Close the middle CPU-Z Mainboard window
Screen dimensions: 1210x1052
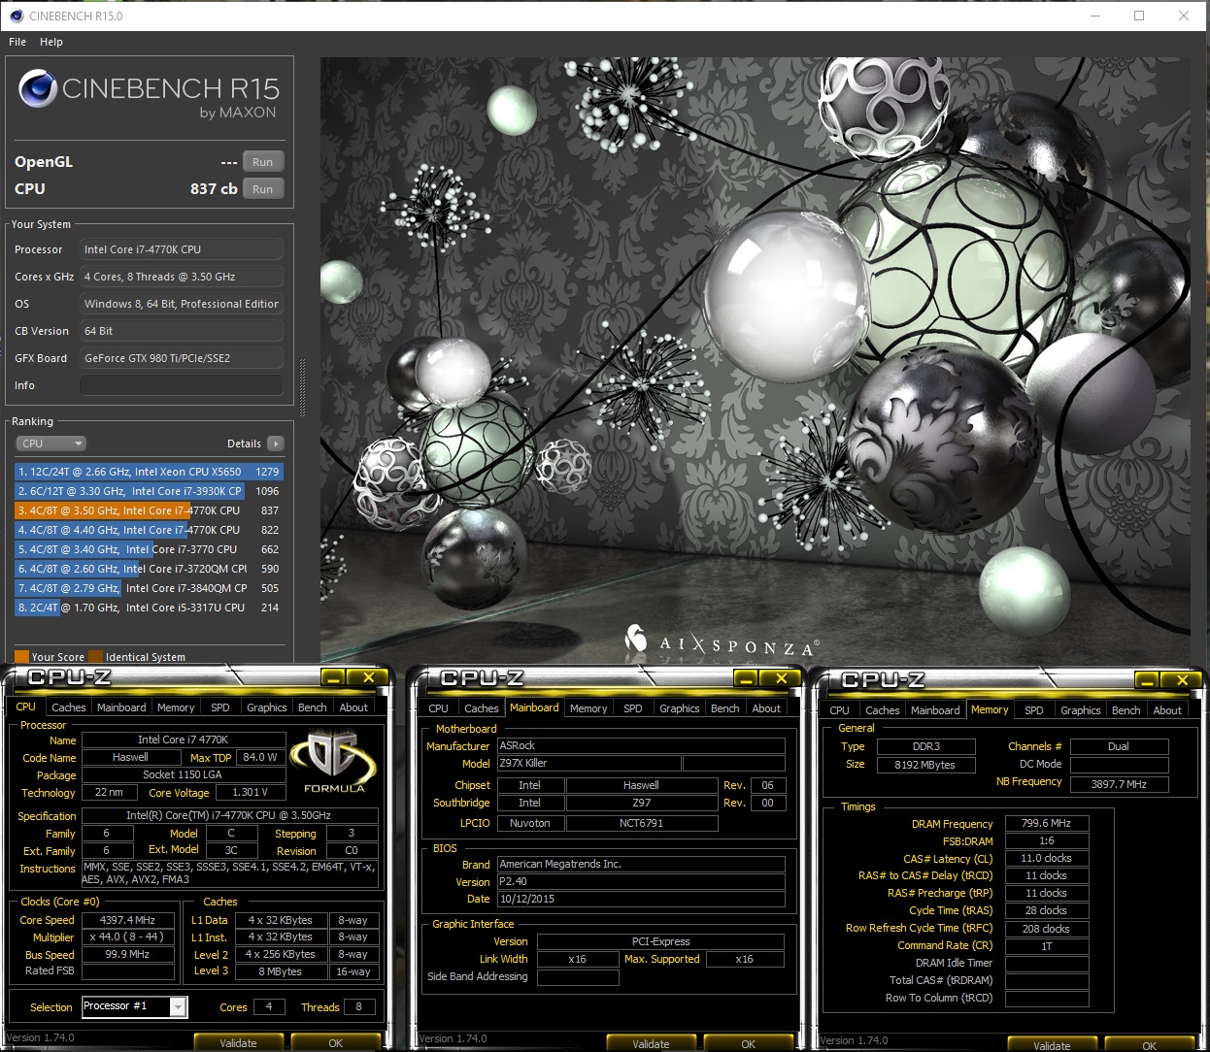[781, 678]
